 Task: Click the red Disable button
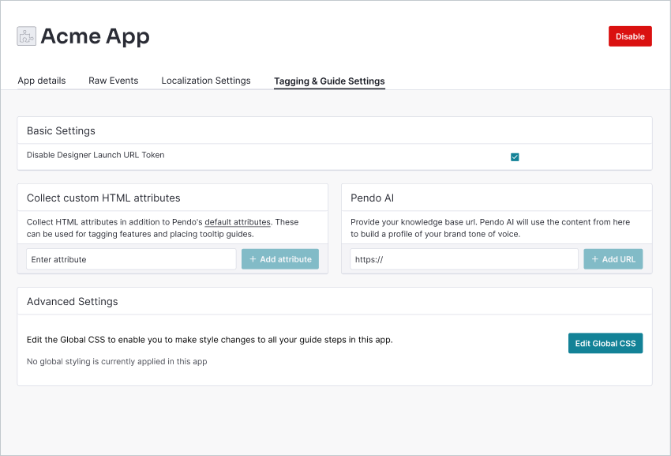coord(630,36)
